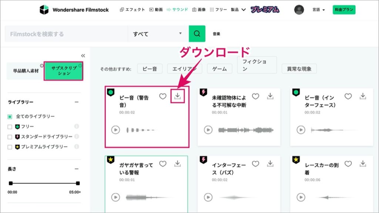Open the ピー音（警告音）title
This screenshot has width=379, height=213.
coord(134,101)
